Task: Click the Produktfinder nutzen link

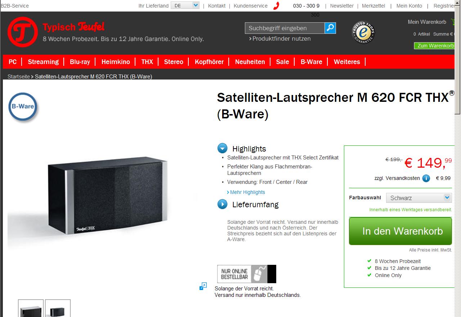Action: point(280,39)
